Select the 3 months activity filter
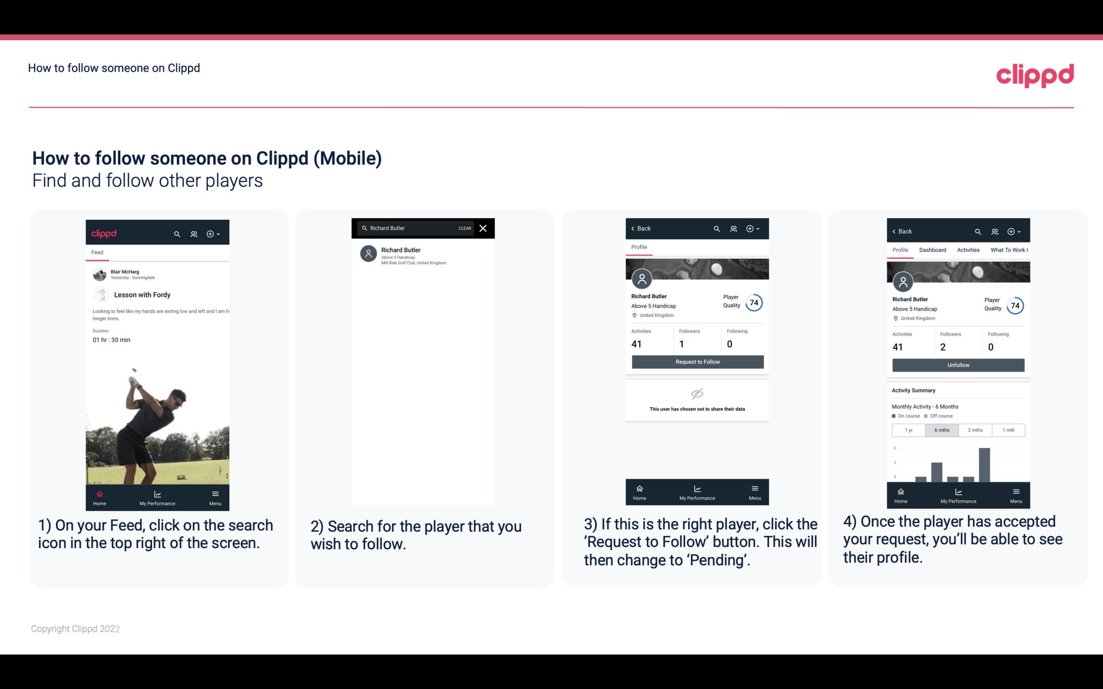 point(975,429)
